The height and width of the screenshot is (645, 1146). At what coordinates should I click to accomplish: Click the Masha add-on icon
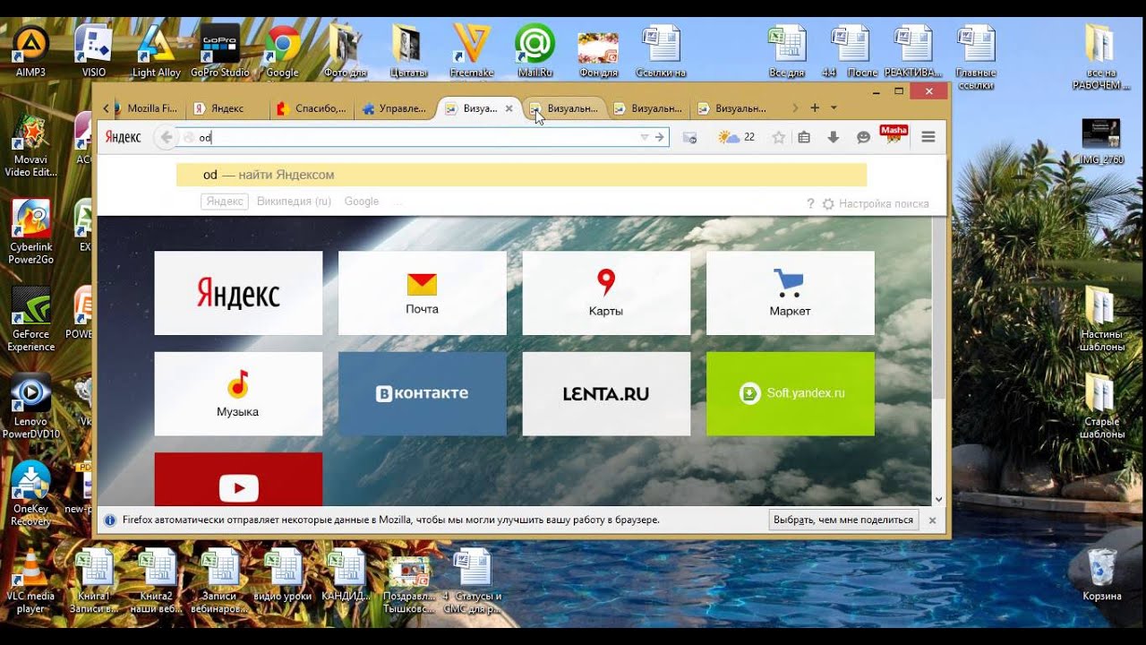pos(894,134)
